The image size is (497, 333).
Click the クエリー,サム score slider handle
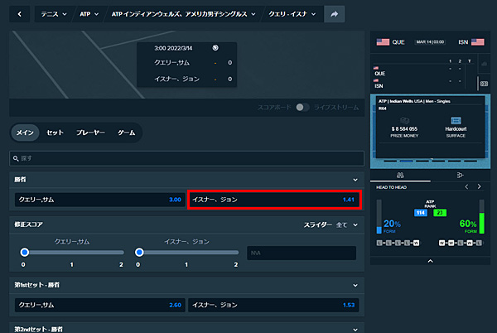tap(25, 252)
